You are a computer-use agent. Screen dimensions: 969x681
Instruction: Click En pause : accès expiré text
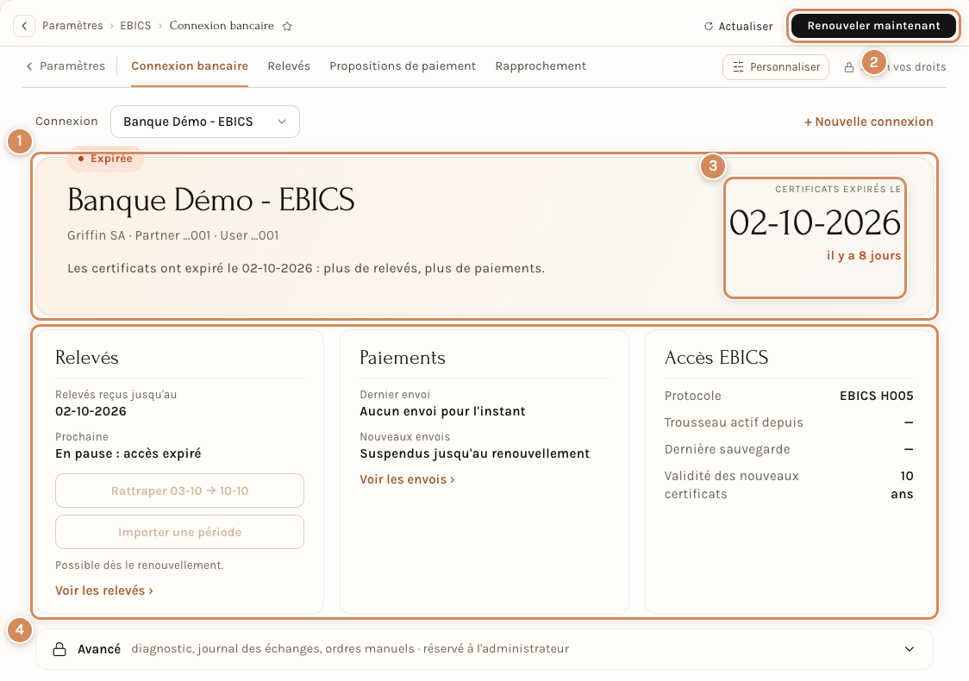click(128, 453)
